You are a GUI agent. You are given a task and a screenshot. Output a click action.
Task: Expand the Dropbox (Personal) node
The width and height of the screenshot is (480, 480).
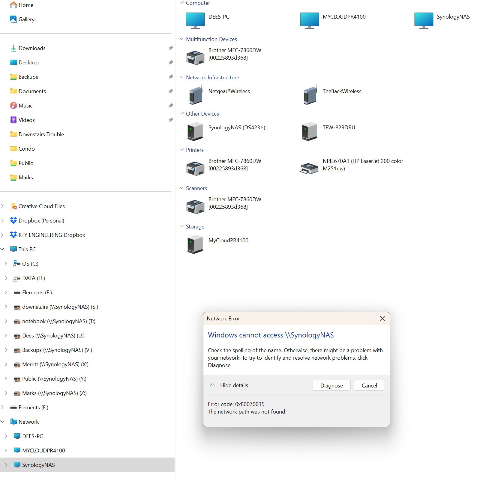tap(2, 220)
